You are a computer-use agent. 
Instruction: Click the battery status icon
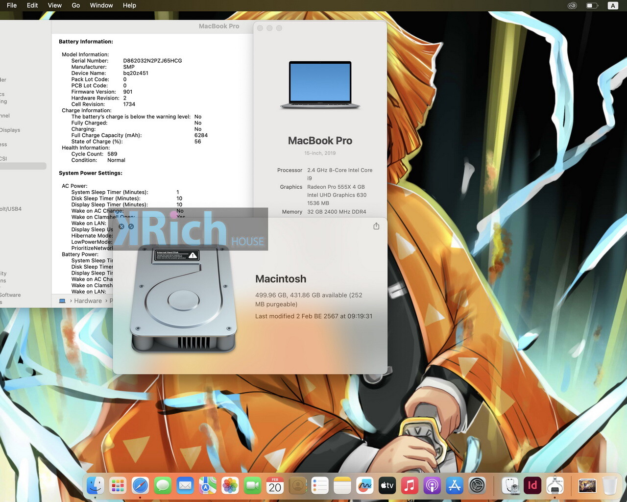592,5
